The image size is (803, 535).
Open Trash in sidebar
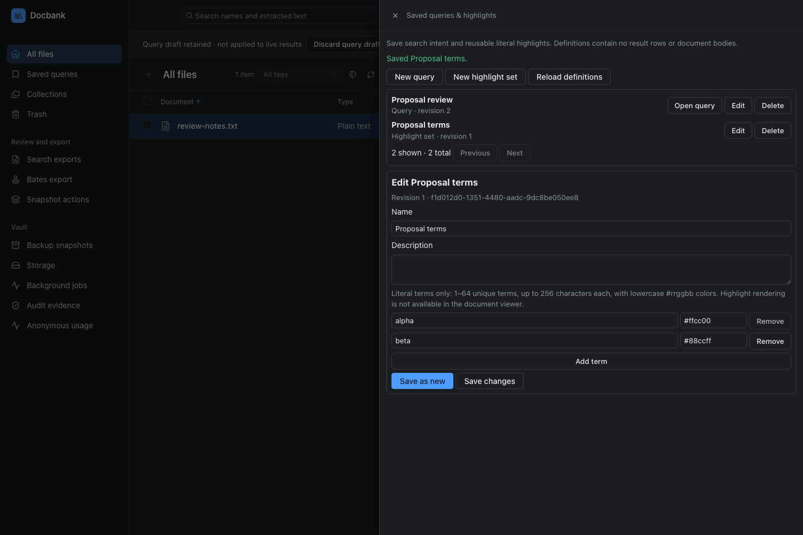[x=64, y=114]
